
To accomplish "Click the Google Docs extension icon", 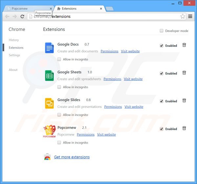I will (49, 48).
